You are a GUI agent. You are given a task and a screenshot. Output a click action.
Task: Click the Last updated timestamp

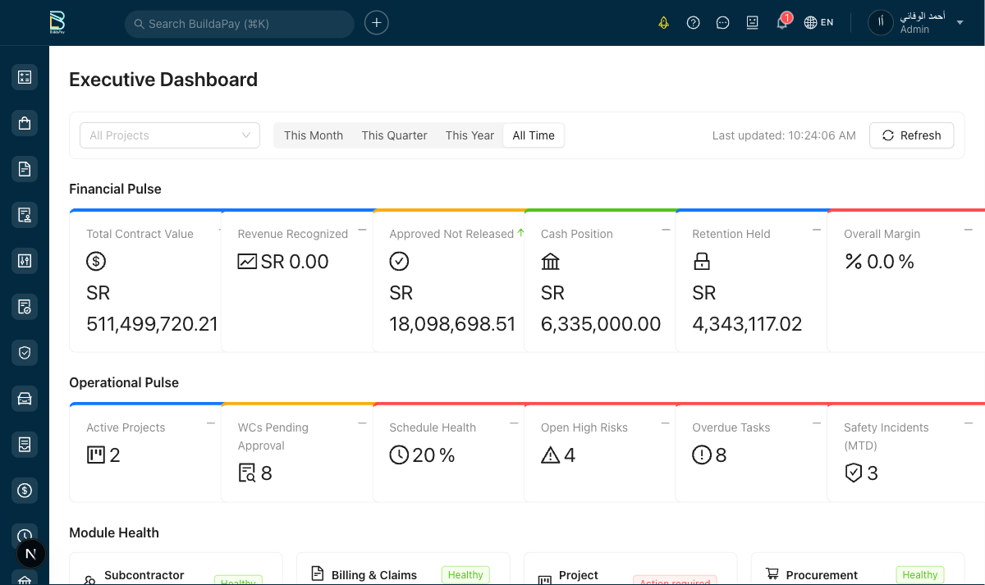click(784, 135)
